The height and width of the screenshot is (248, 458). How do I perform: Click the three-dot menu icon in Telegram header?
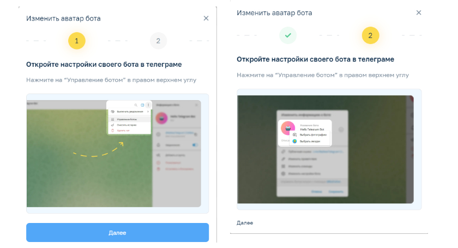pos(148,105)
